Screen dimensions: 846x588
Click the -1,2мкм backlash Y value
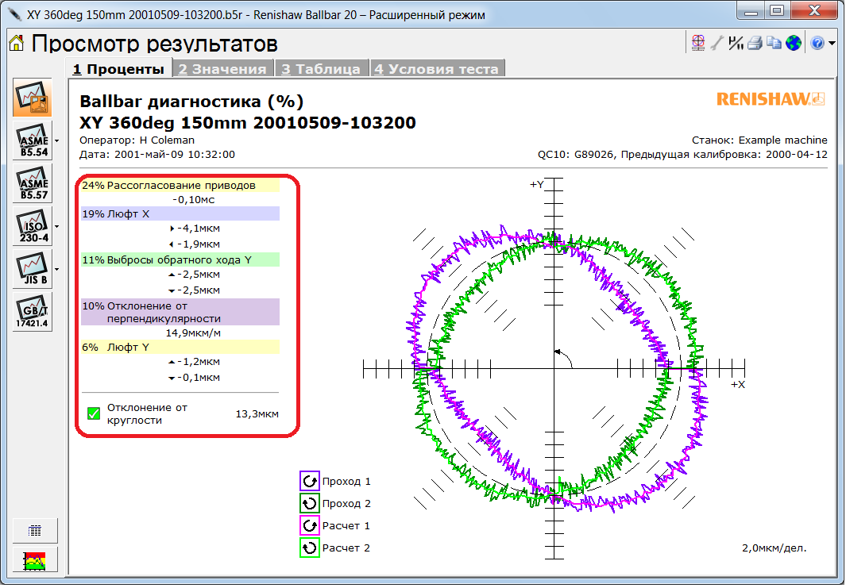(199, 362)
